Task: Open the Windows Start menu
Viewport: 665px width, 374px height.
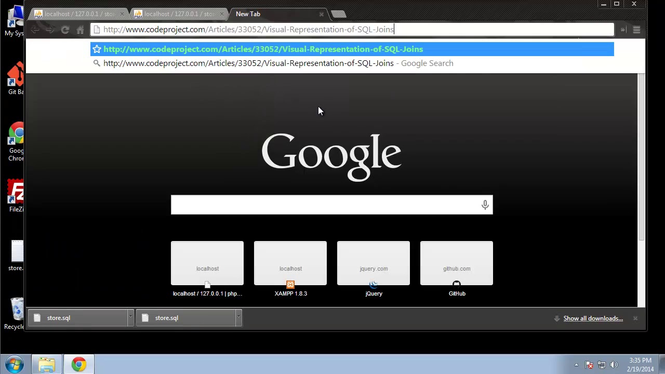Action: coord(15,364)
